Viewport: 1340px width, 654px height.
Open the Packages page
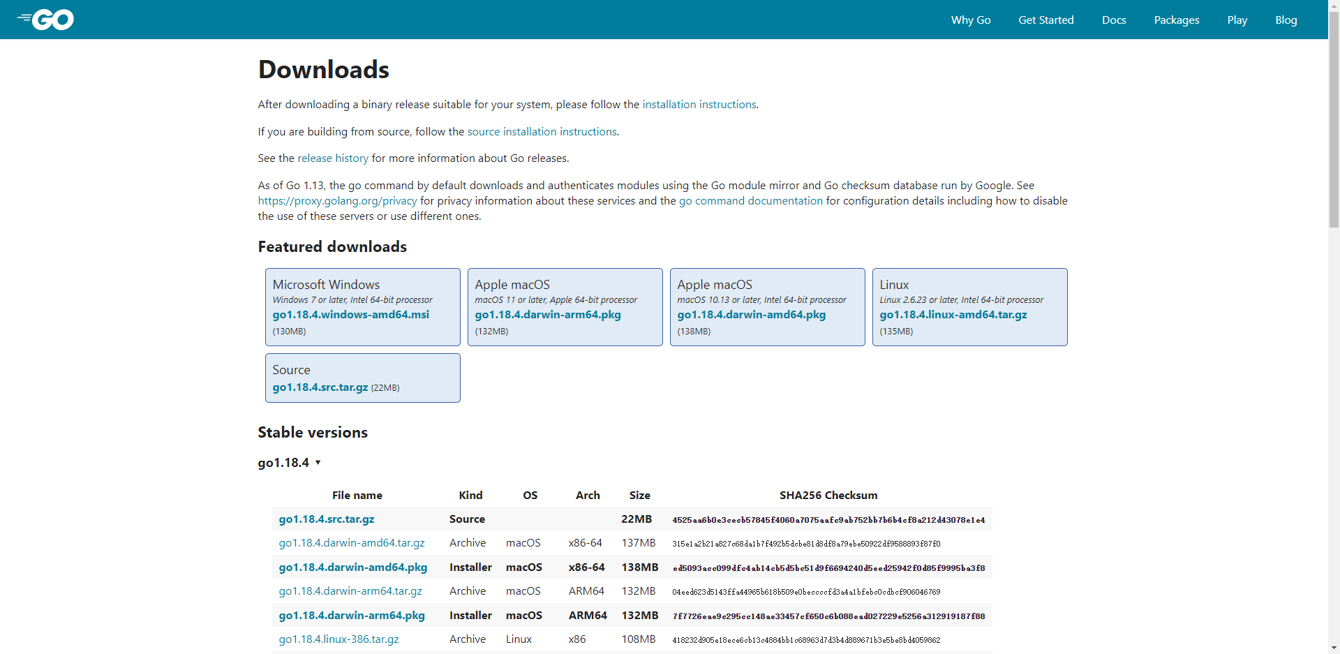1177,20
